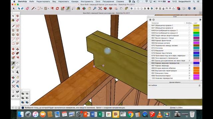Viewport: 213px width, 119px height.
Task: Click the Нет выбора entity info text
Action: 152,85
